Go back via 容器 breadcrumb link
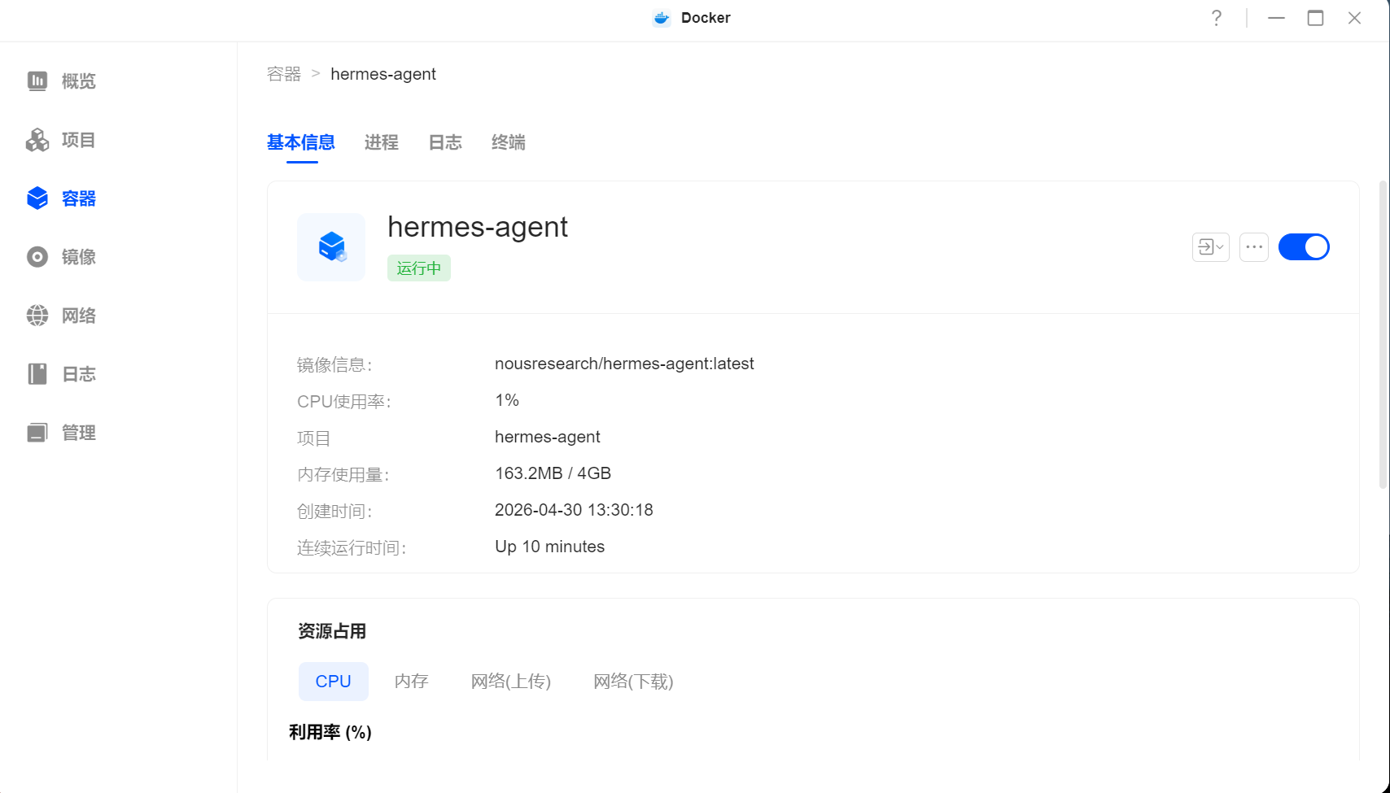Viewport: 1390px width, 793px height. [x=284, y=74]
